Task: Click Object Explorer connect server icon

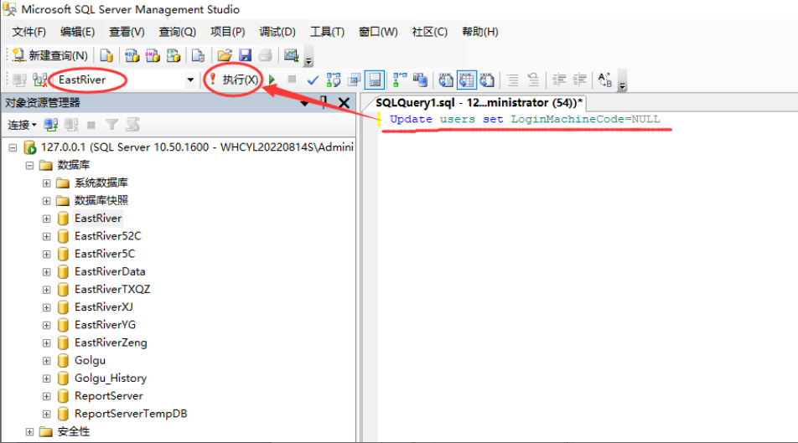Action: [50, 125]
